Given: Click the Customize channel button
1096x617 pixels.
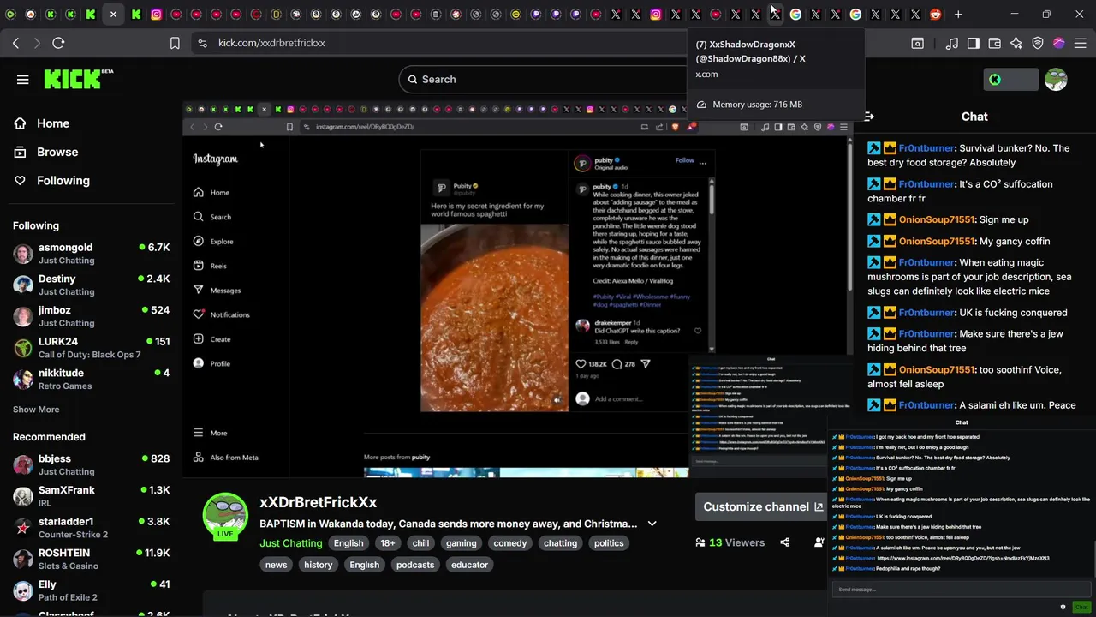Looking at the screenshot, I should tap(763, 506).
